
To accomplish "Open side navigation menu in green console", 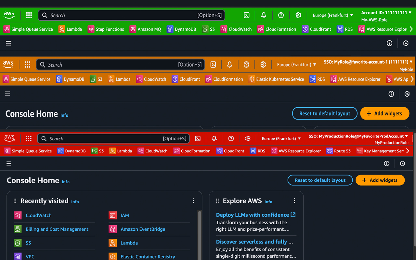I will 8,43.
